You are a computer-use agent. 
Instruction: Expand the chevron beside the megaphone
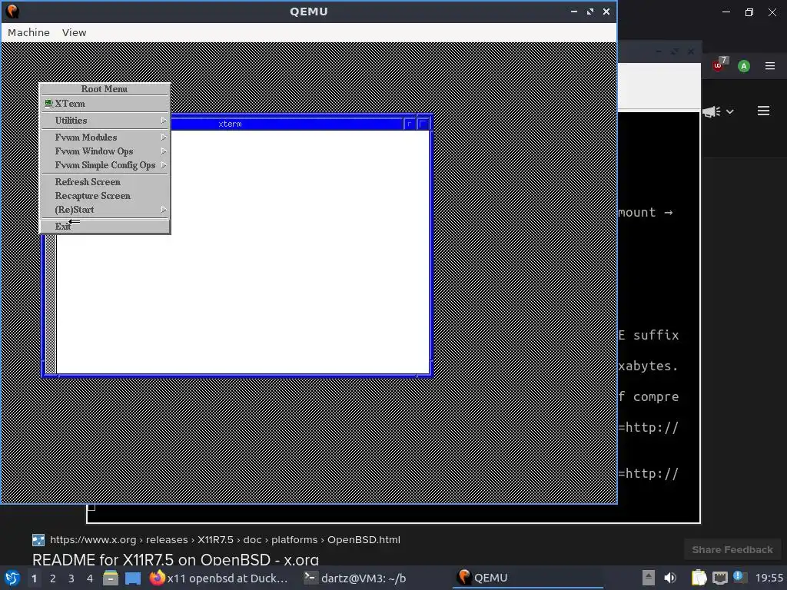tap(730, 112)
